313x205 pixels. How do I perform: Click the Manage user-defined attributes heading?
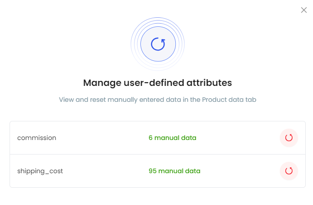coord(158,83)
